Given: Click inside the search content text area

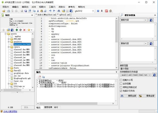Looking at the screenshot, I should click(x=137, y=30).
